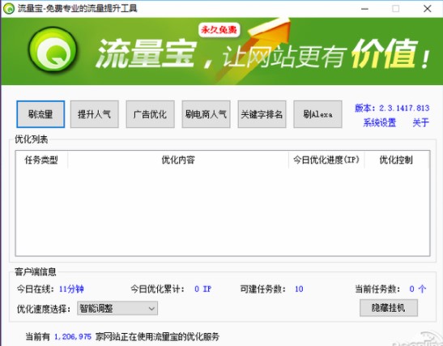Image resolution: width=443 pixels, height=346 pixels.
Task: Open 刷电商人气 feature
Action: tap(206, 114)
